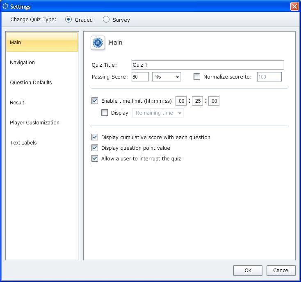This screenshot has height=282, width=301.
Task: Close the Settings dialog window
Action: tap(294, 7)
